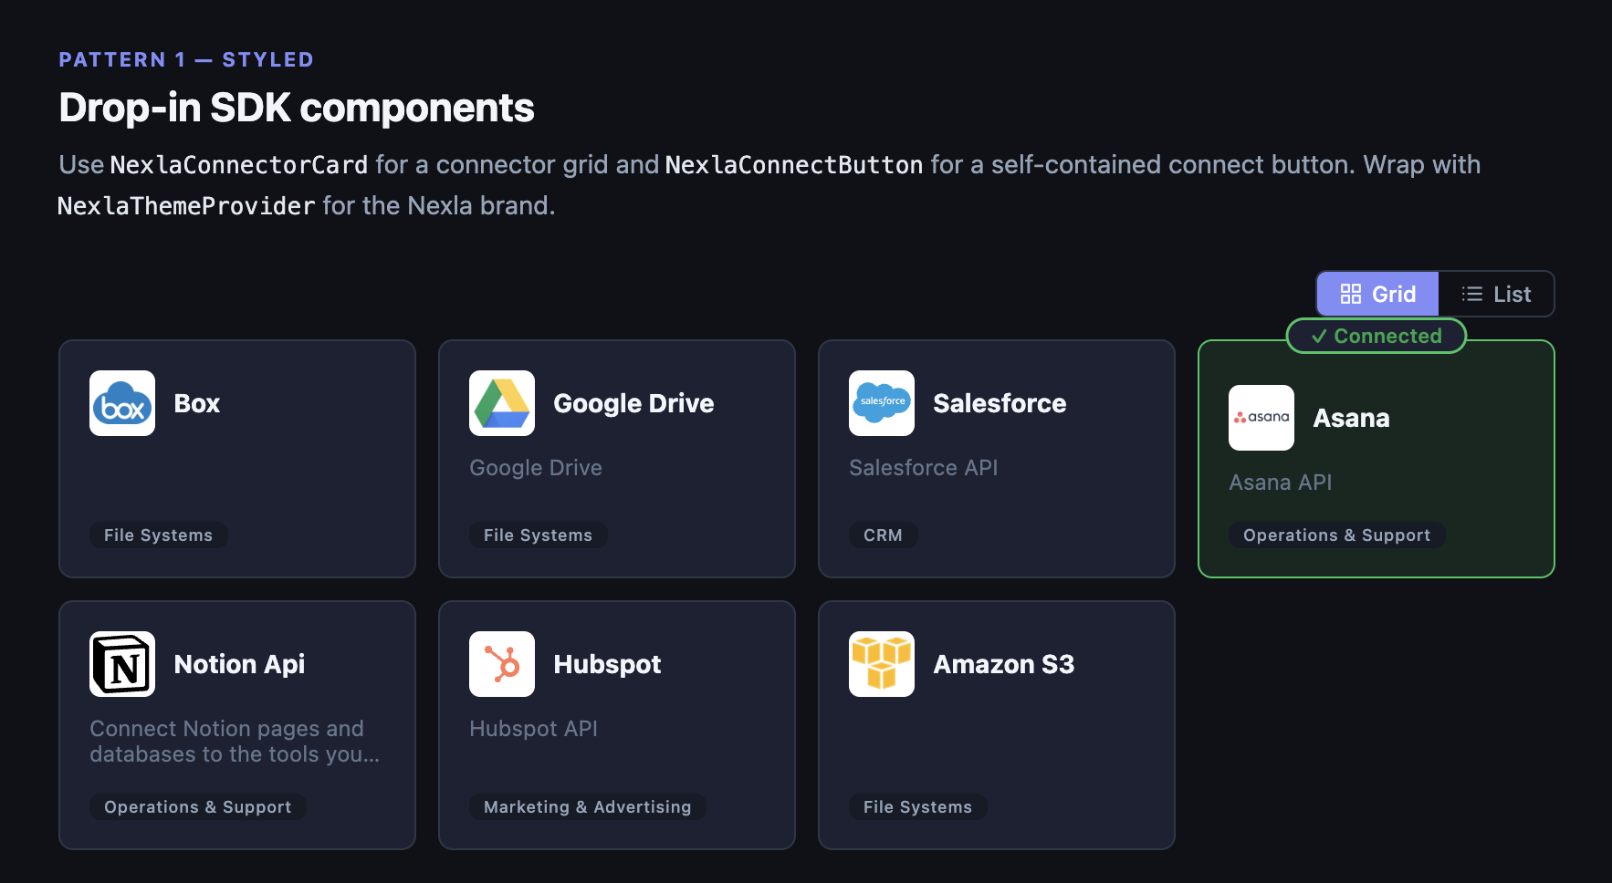
Task: Click the list icon next to List label
Action: pos(1471,294)
